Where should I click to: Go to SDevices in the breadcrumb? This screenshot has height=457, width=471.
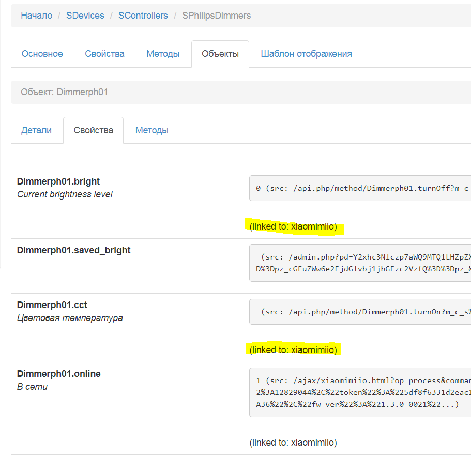[85, 16]
